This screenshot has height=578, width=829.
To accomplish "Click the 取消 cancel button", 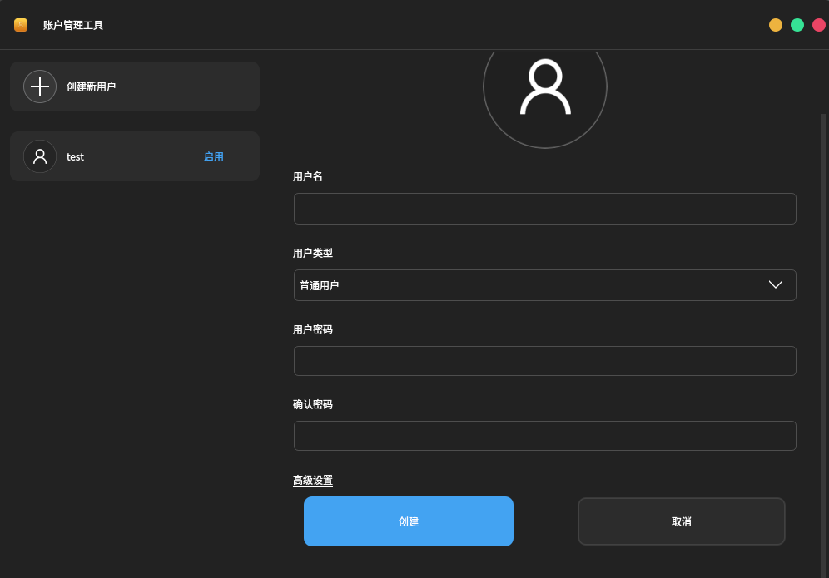I will (x=681, y=521).
